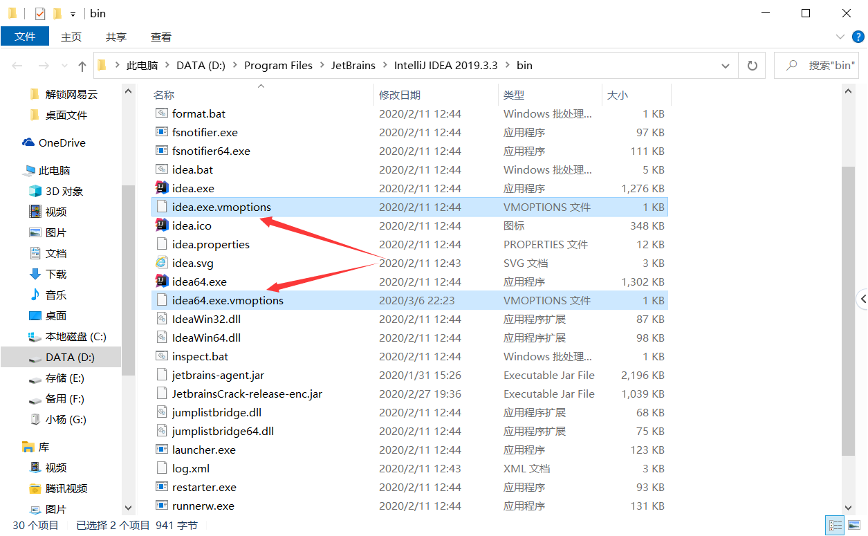Expand the chevron after JetBrains in path
The width and height of the screenshot is (868, 536).
[x=385, y=66]
